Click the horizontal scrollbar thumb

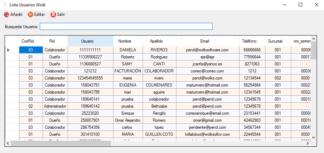tap(61, 143)
